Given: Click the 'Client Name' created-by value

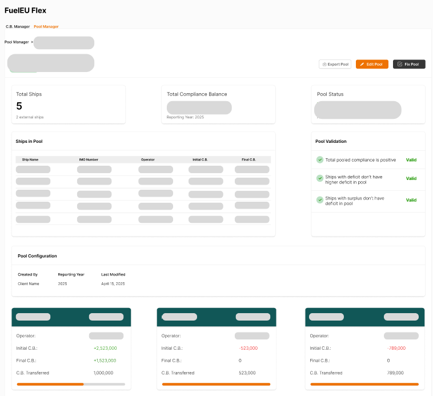Looking at the screenshot, I should point(29,283).
